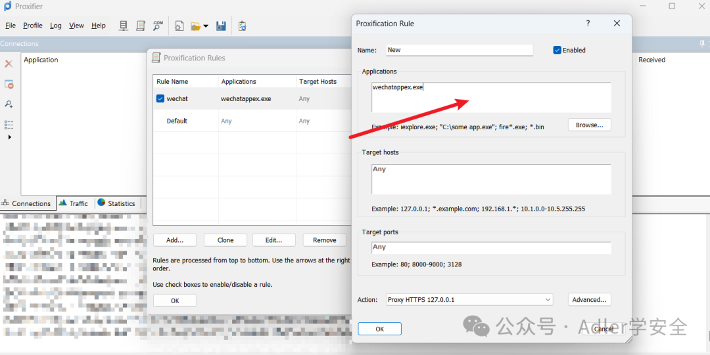710x355 pixels.
Task: Open the Action dropdown Proxy HTTPS 127.0.0.1
Action: pos(469,299)
